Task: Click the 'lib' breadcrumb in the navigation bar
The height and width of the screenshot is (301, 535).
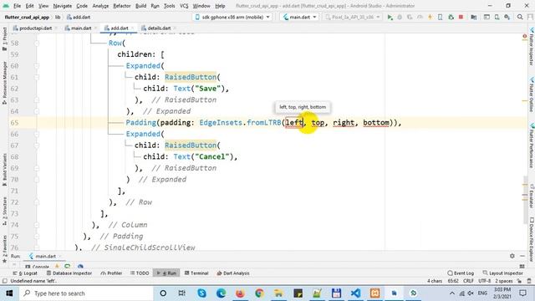Action: tap(58, 17)
